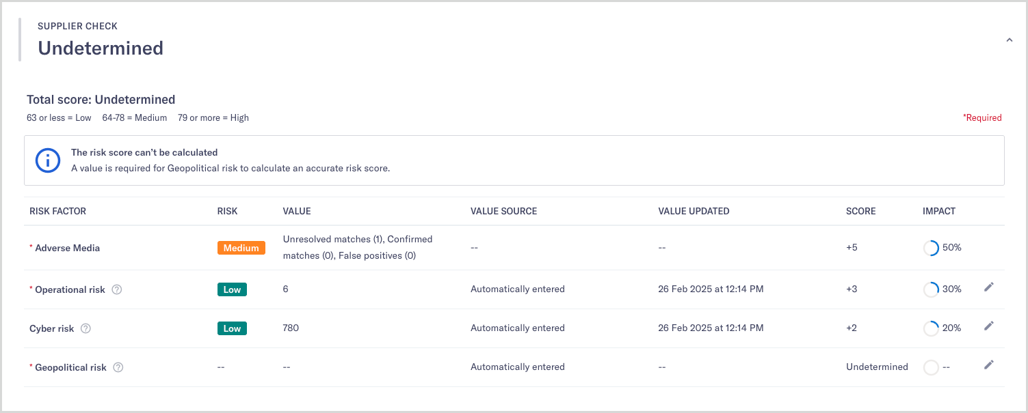This screenshot has width=1028, height=413.
Task: Click the Unresolved matches value for Adverse Media
Action: 357,247
